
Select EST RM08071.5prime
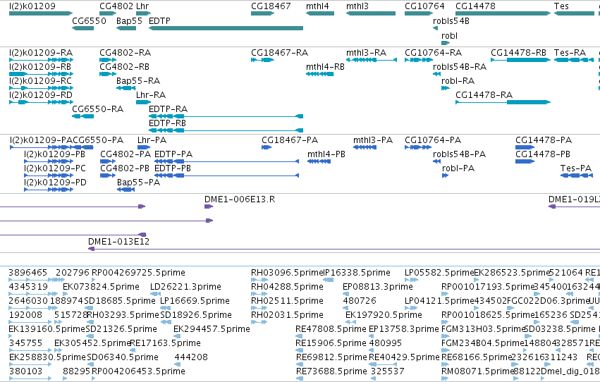pos(477,371)
